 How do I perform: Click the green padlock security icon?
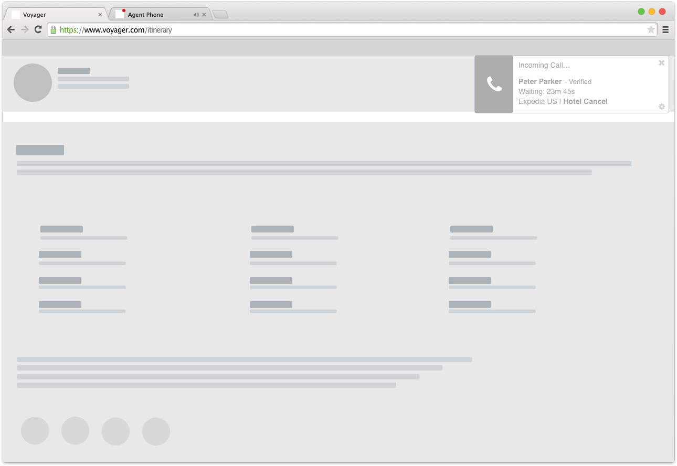click(x=54, y=30)
